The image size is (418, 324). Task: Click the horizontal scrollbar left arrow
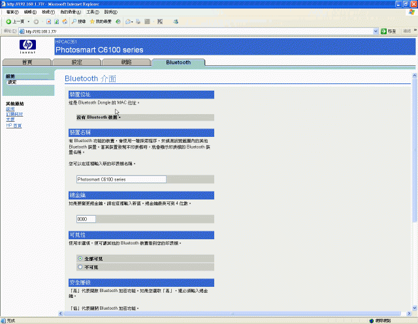61,314
